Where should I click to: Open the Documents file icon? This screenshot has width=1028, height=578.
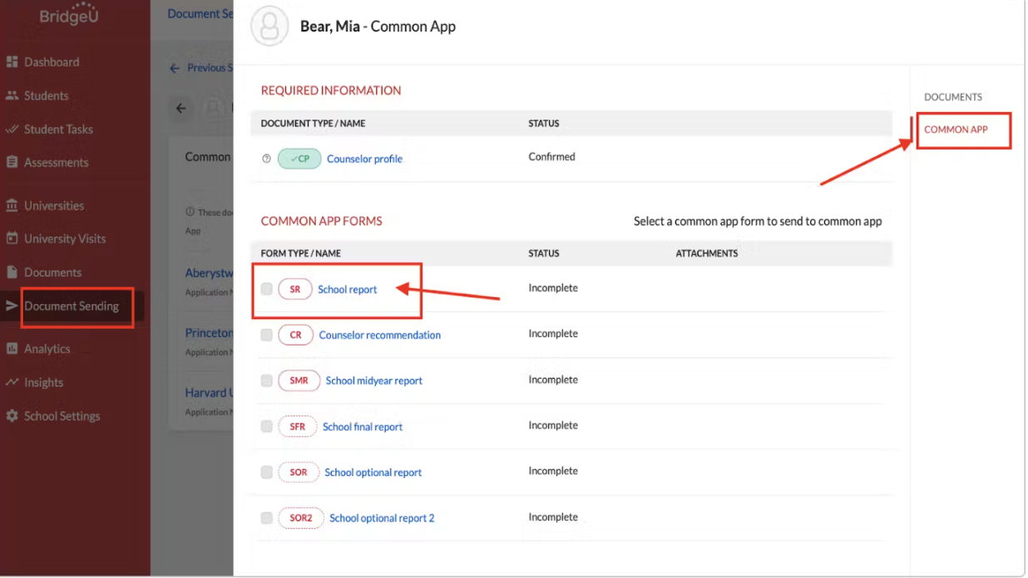12,272
